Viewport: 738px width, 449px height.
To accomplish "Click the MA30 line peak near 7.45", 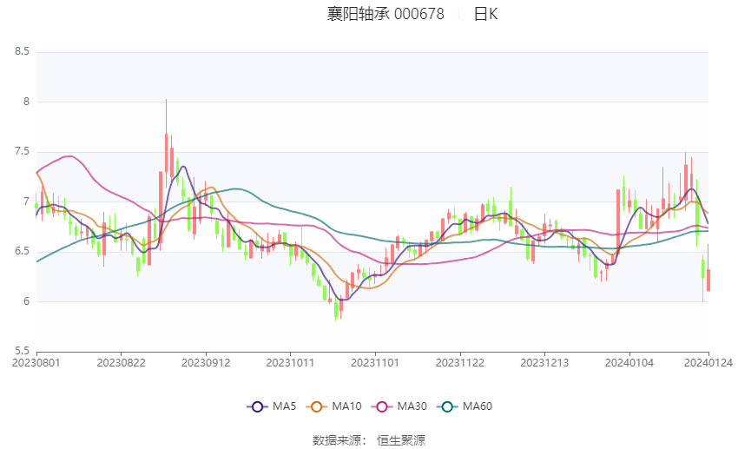I will pos(69,156).
